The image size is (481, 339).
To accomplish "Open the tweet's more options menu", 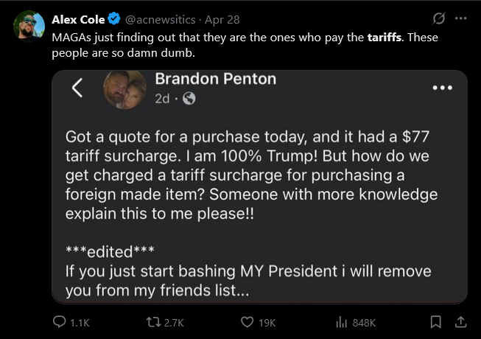I will [461, 18].
